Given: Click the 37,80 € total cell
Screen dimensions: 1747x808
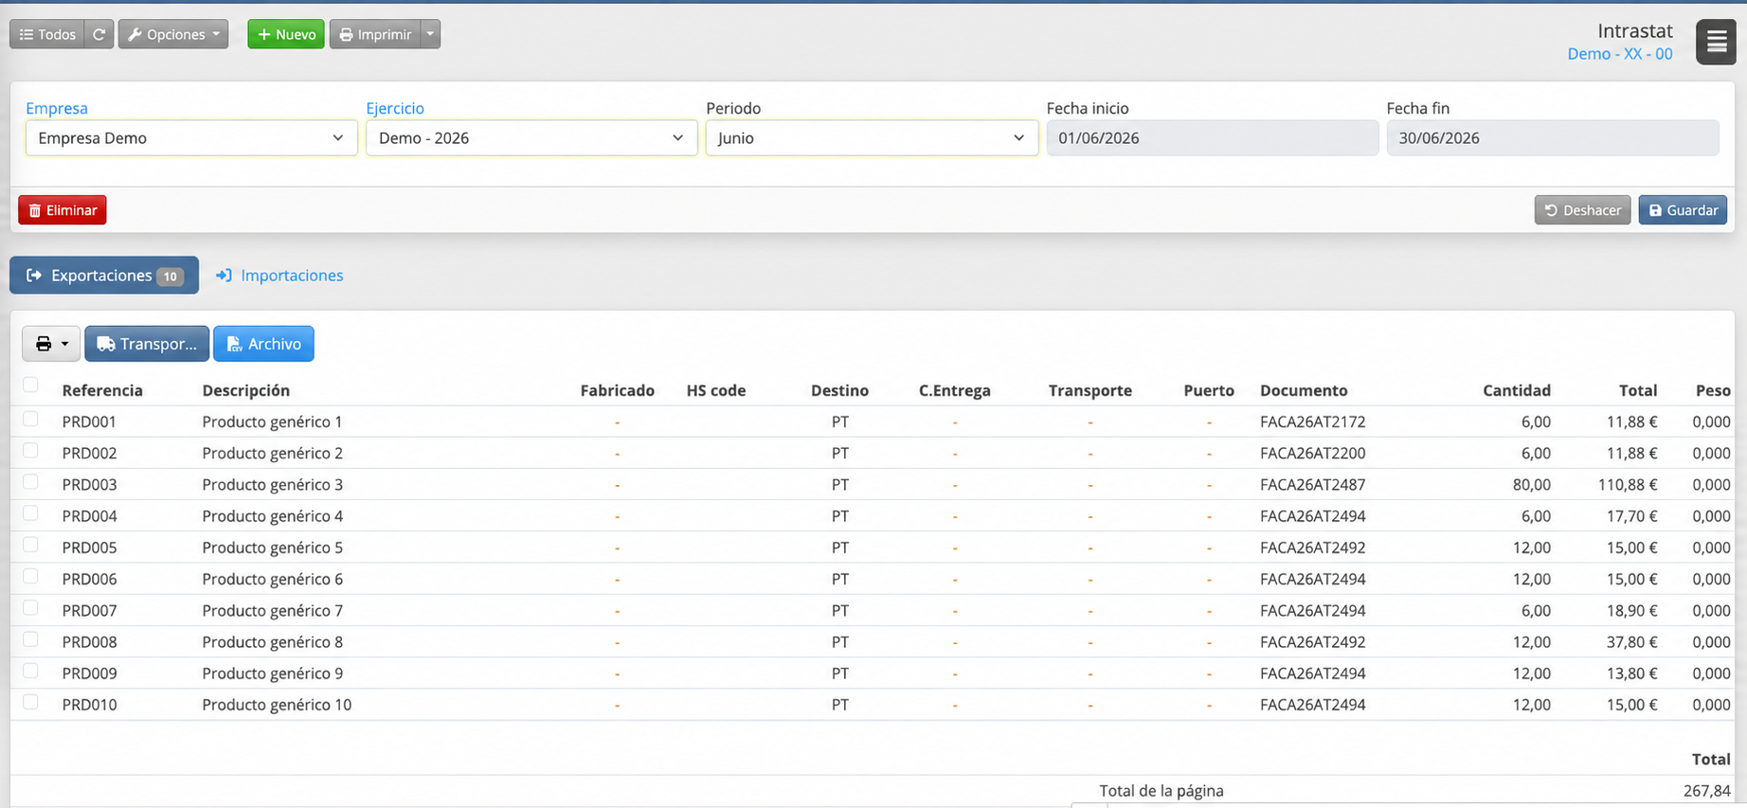Looking at the screenshot, I should [1632, 642].
